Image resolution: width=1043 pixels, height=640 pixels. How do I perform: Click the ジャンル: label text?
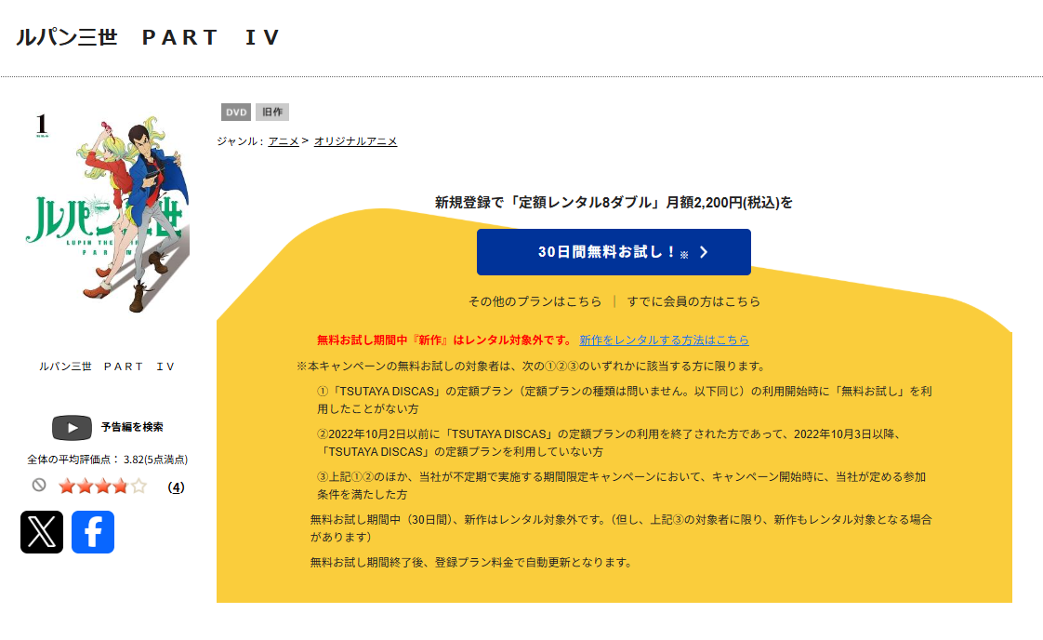(240, 141)
